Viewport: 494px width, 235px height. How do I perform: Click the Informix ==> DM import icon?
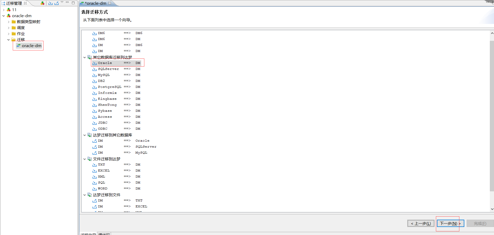click(x=95, y=93)
